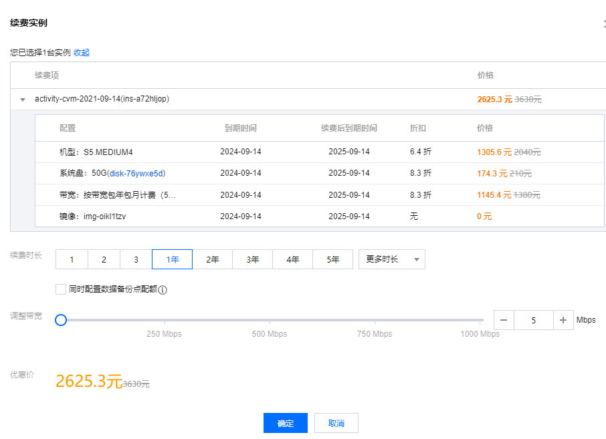Click the 收起 collapse link
Screen dimensions: 606x439
(x=82, y=53)
